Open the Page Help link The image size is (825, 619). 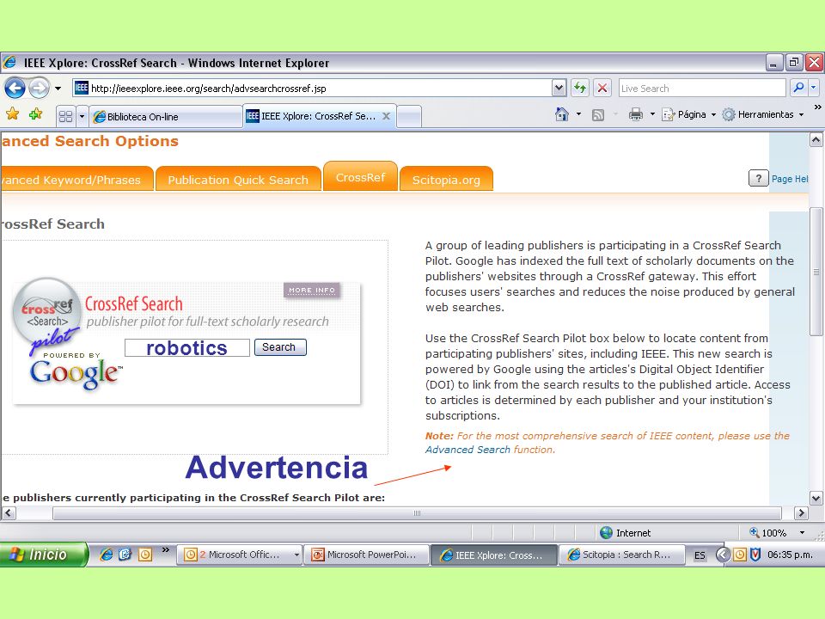[790, 179]
